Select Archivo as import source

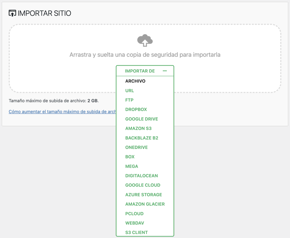(x=135, y=81)
